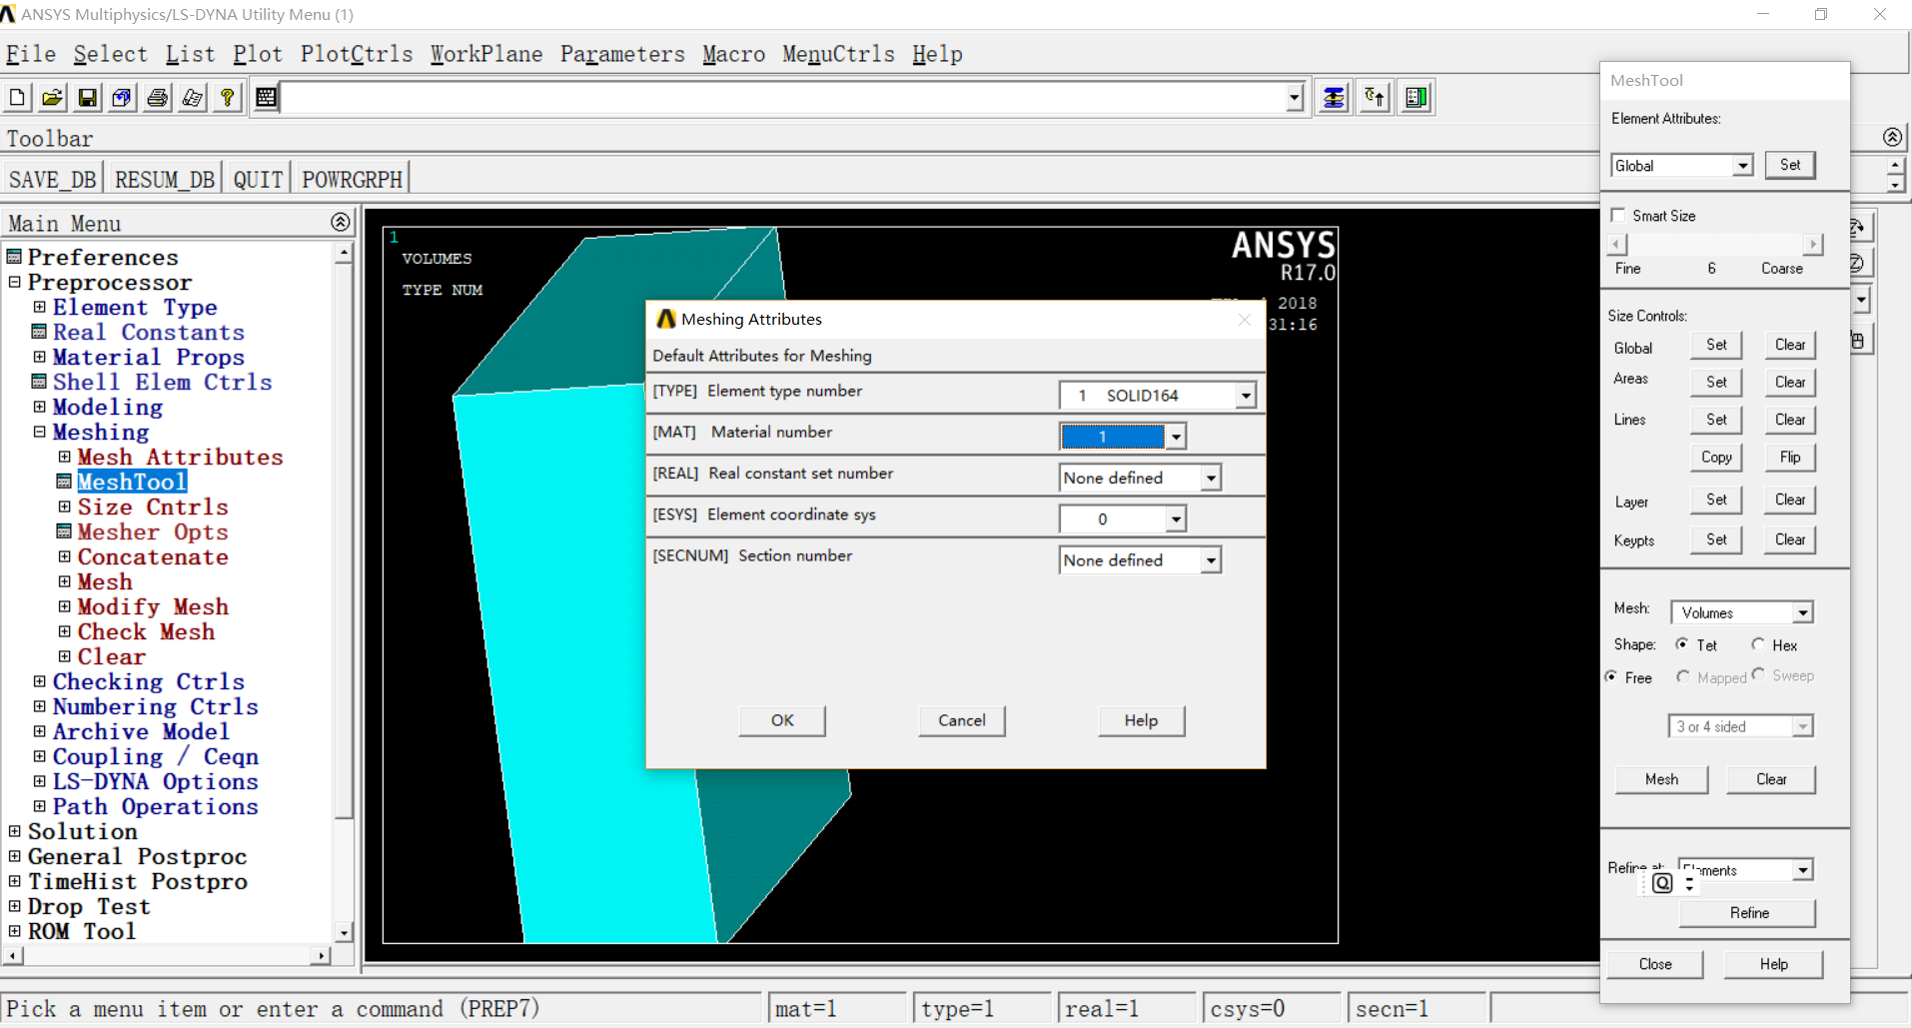Enable the Smart Size checkbox
The image size is (1912, 1028).
pyautogui.click(x=1618, y=215)
